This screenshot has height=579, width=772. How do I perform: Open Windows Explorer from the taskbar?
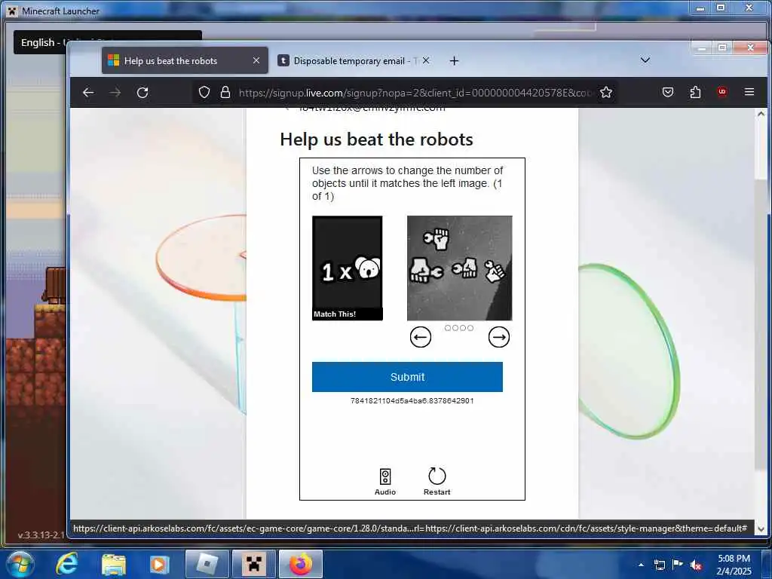coord(114,564)
